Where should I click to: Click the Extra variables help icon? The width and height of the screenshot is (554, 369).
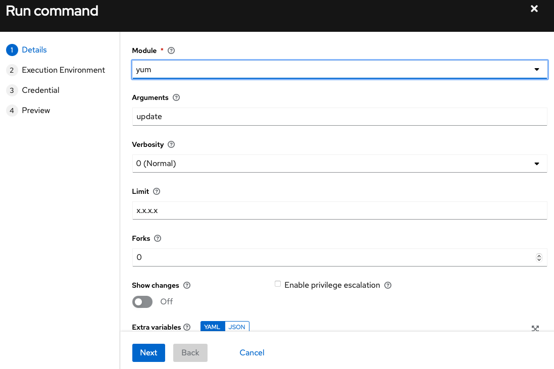point(187,327)
